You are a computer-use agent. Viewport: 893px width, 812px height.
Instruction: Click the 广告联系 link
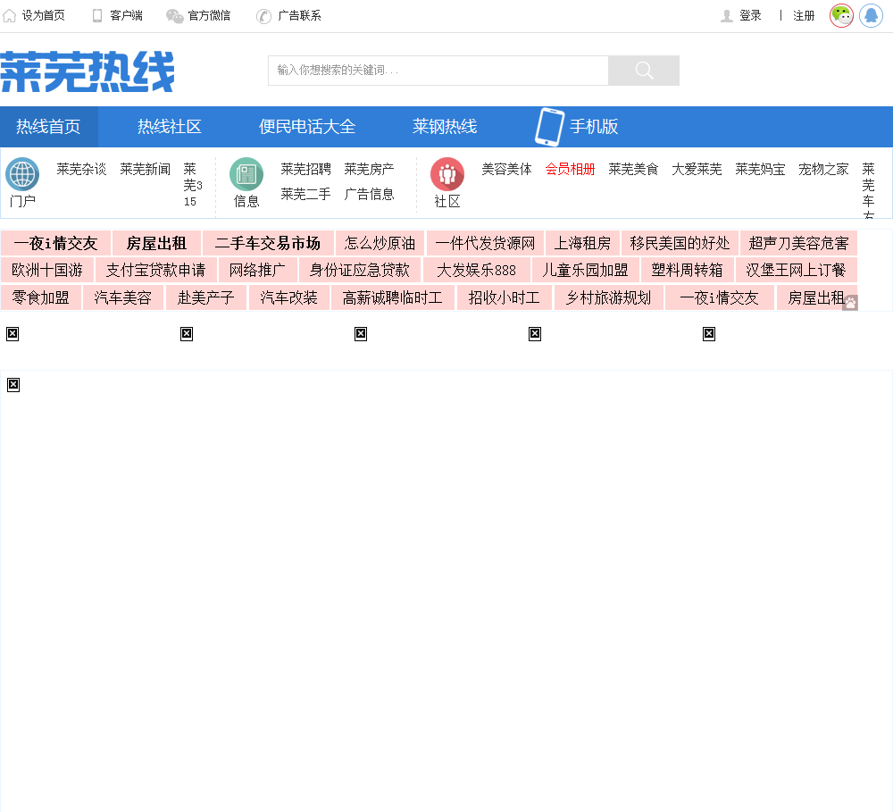point(299,15)
